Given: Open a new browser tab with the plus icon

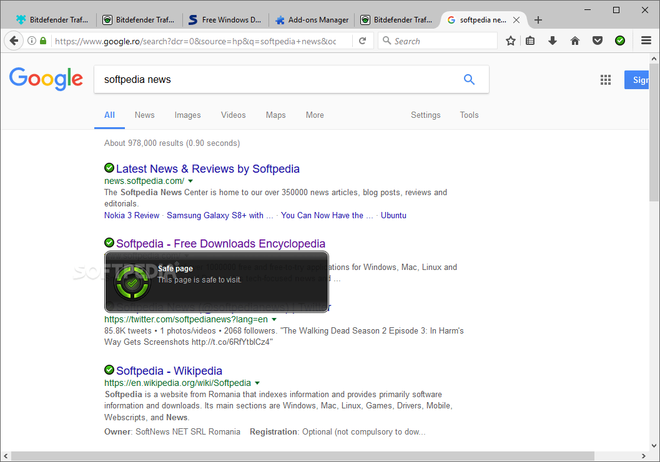Looking at the screenshot, I should (x=538, y=19).
